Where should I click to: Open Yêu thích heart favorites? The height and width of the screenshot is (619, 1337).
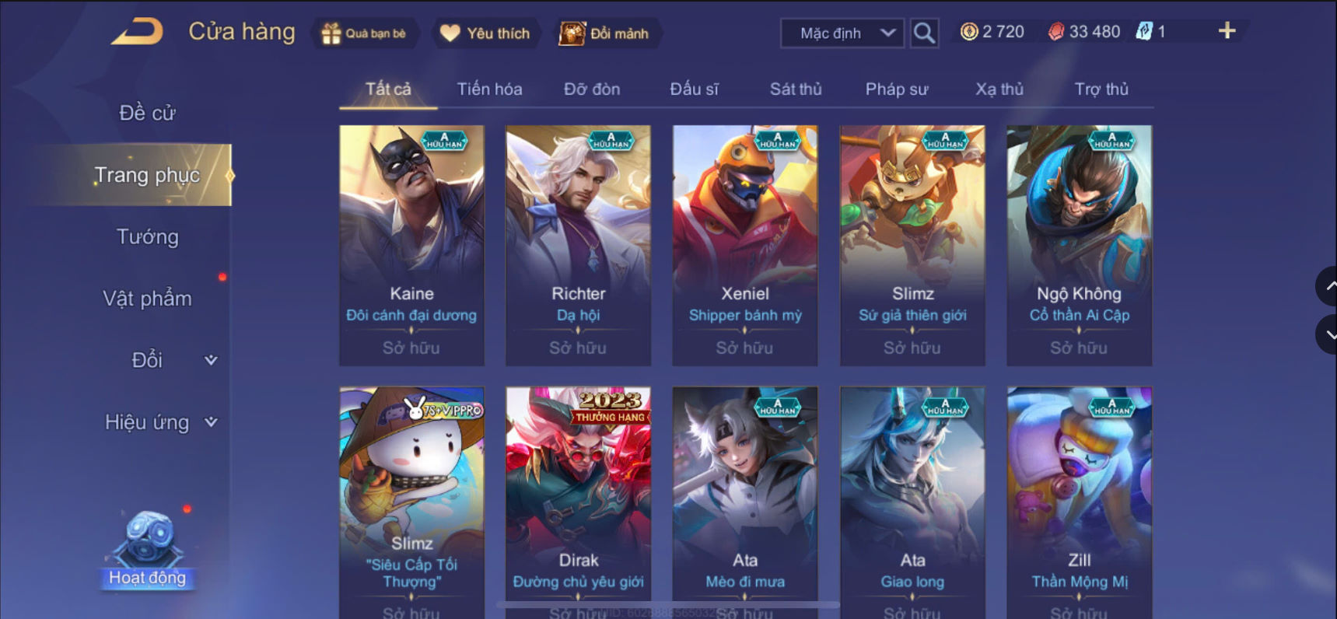click(x=450, y=33)
